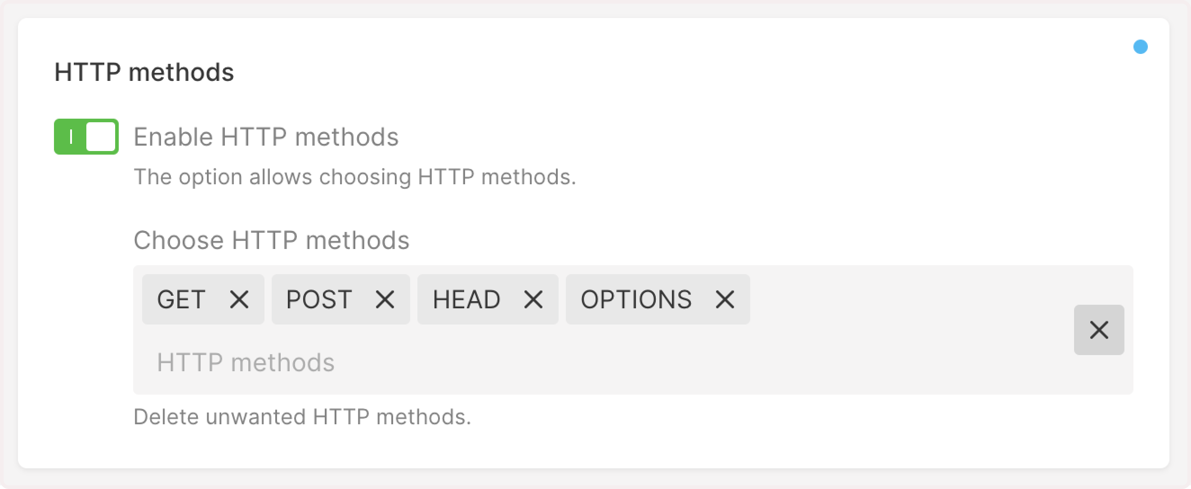Click the white knob of the toggle
The height and width of the screenshot is (489, 1191).
(x=101, y=137)
